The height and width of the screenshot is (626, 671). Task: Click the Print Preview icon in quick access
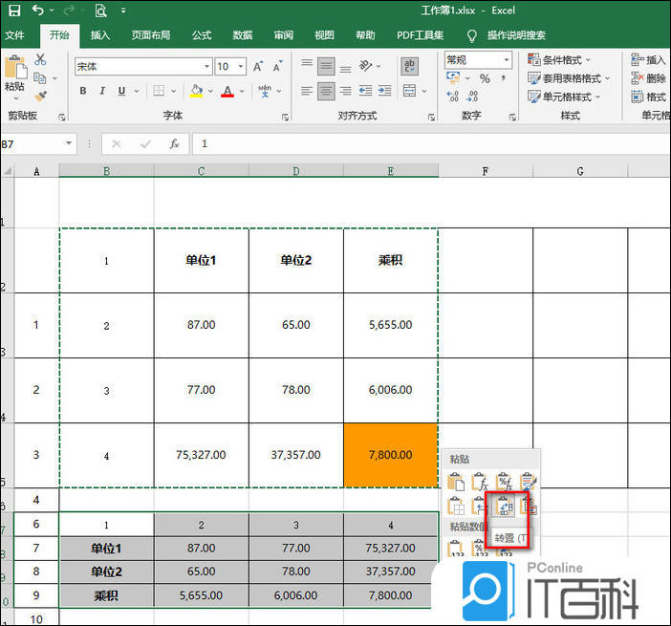coord(100,11)
